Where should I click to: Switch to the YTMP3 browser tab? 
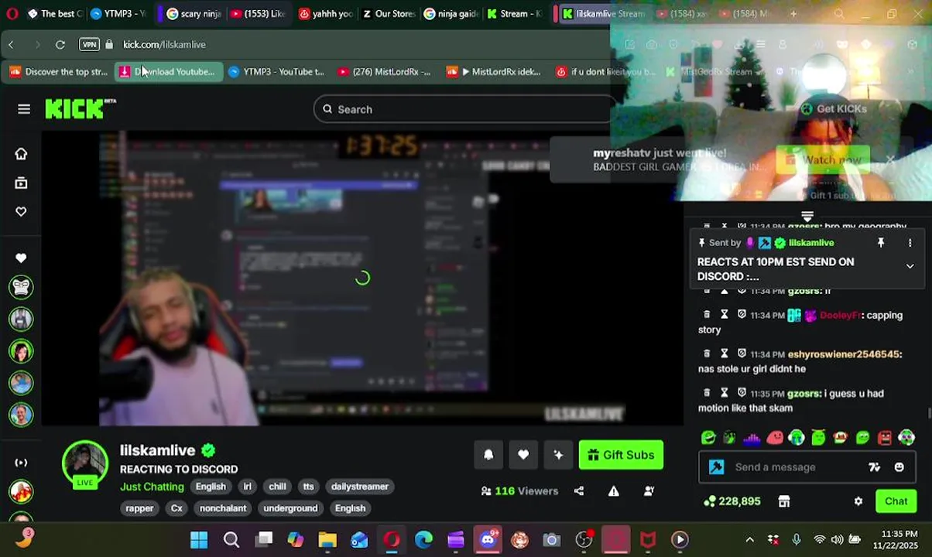(x=118, y=14)
